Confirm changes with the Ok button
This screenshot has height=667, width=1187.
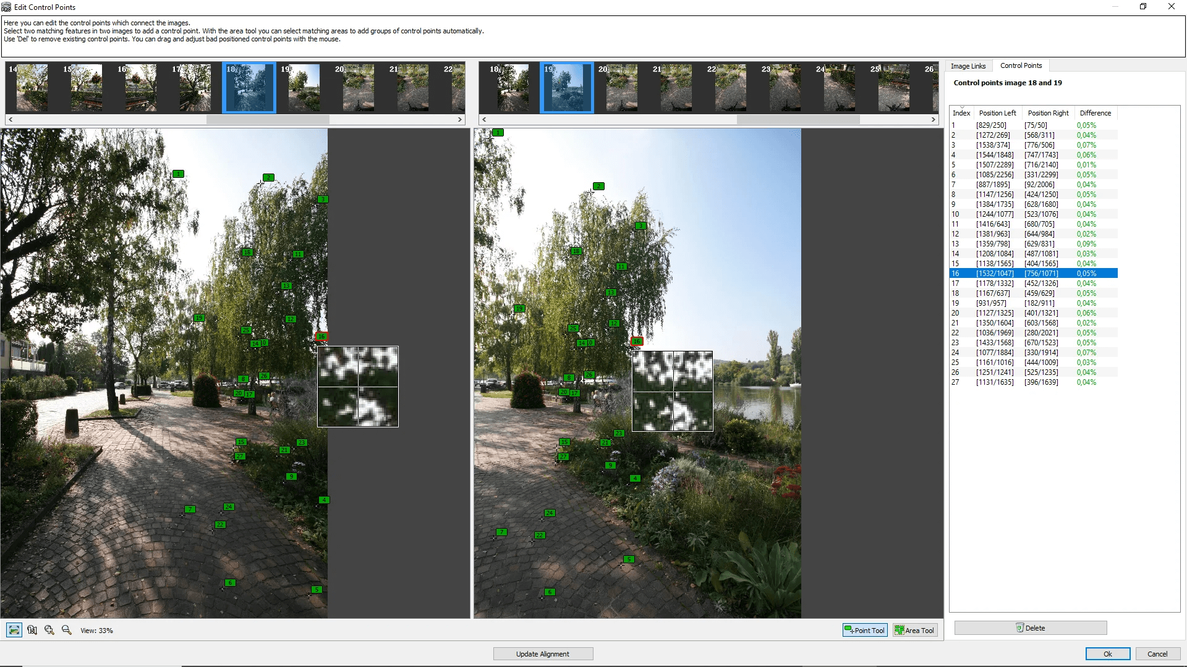(x=1107, y=653)
